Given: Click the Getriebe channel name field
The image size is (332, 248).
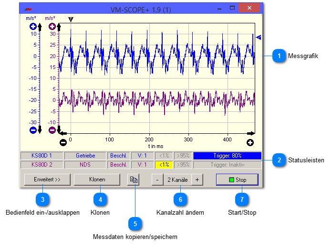Looking at the screenshot, I should pyautogui.click(x=85, y=155).
